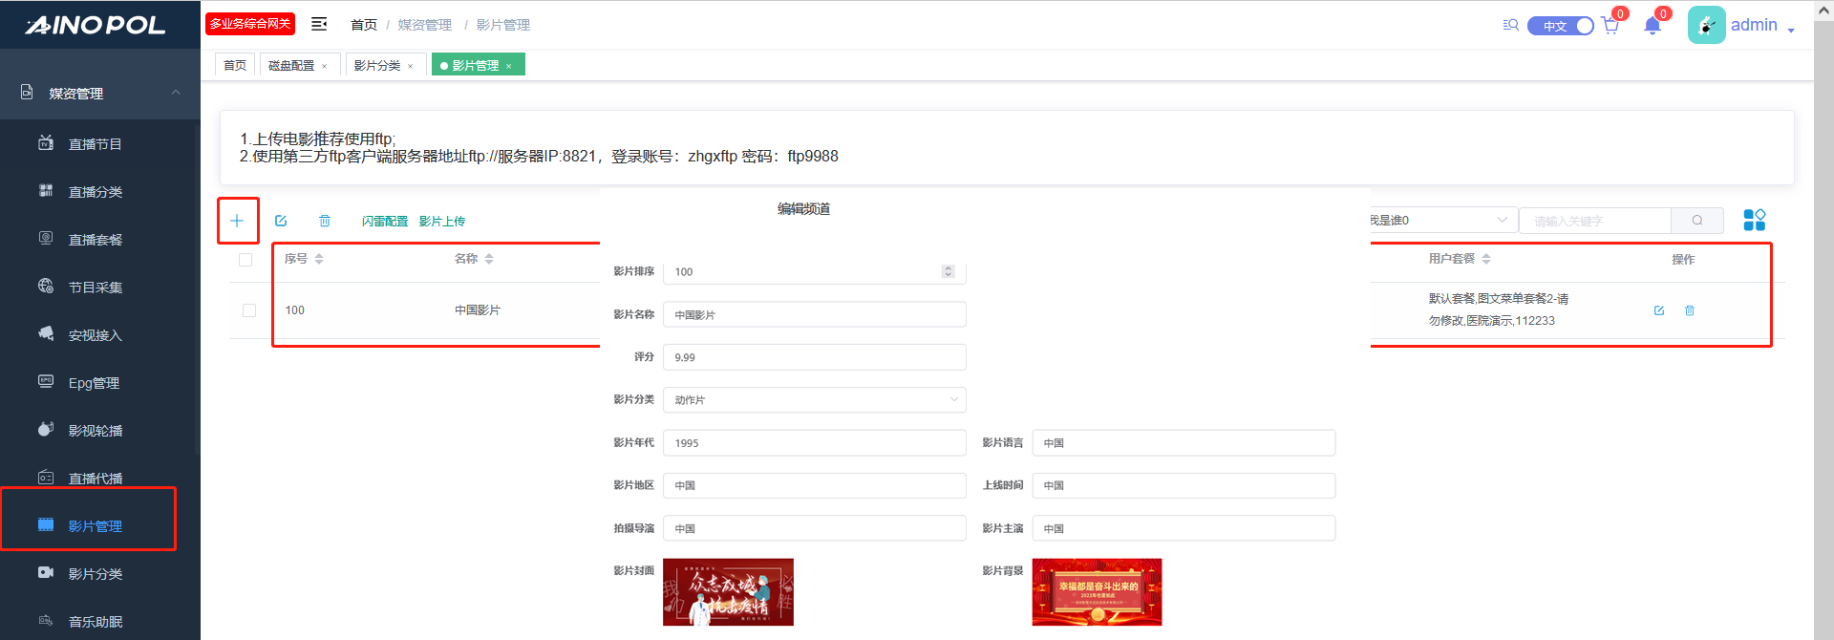Click the 闪雷配置 link
Image resolution: width=1834 pixels, height=640 pixels.
click(384, 222)
